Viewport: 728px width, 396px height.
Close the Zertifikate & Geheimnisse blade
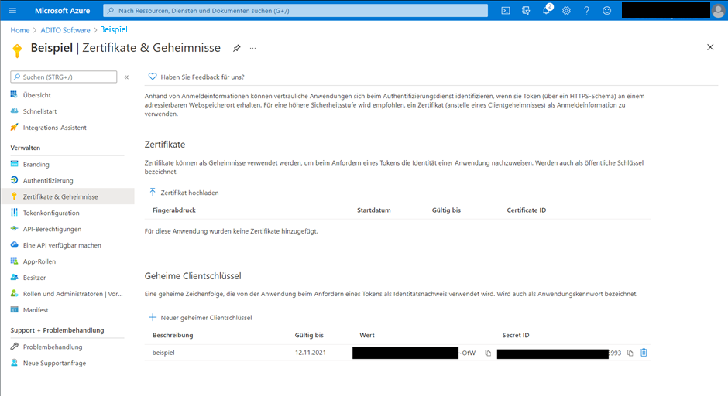coord(710,47)
